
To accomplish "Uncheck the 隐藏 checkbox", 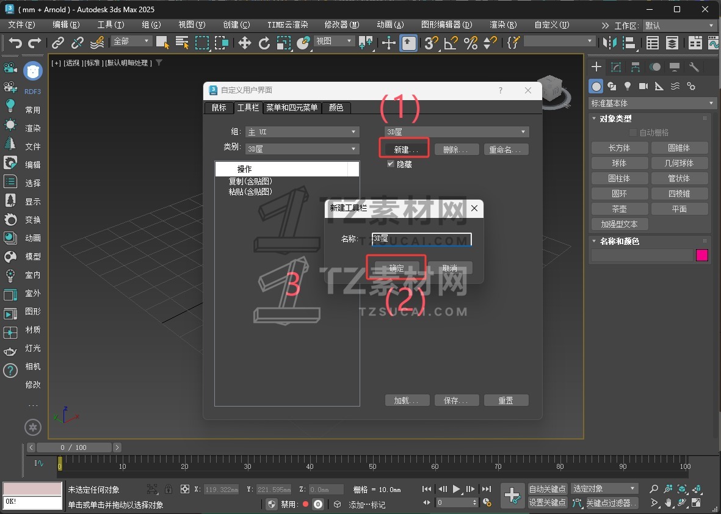I will [x=391, y=164].
